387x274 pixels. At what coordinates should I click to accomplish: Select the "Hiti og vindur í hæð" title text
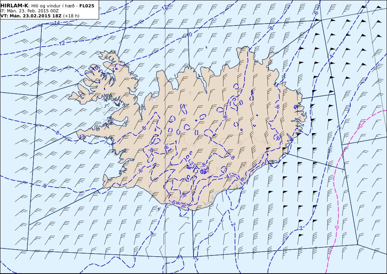pos(54,6)
